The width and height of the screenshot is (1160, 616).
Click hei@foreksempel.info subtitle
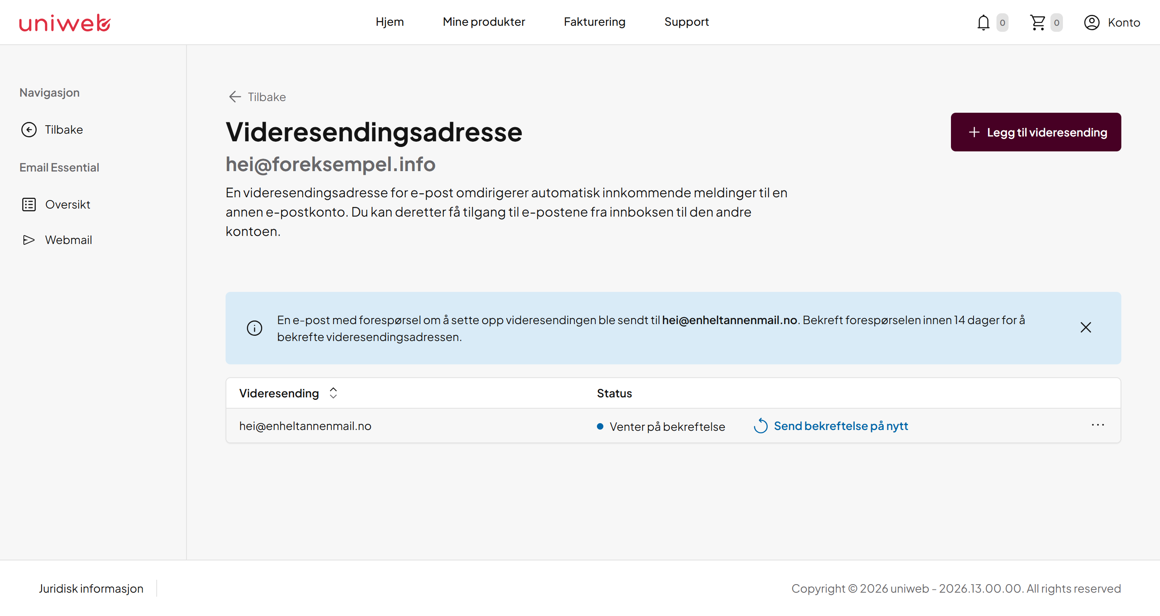point(330,164)
